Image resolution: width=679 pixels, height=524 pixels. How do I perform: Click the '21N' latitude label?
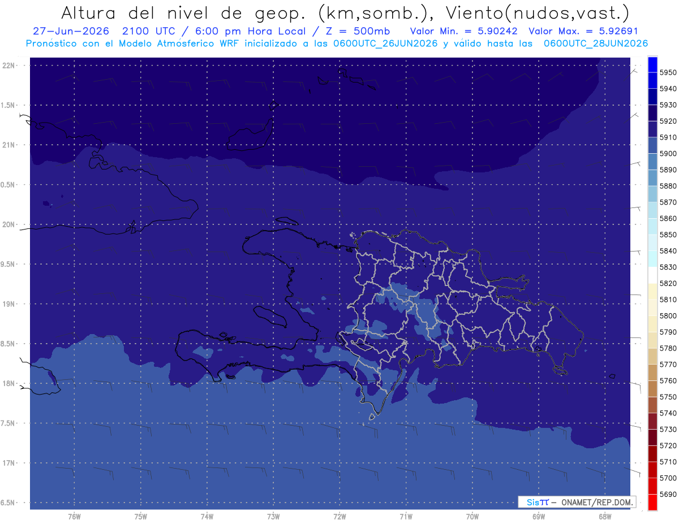pos(9,145)
